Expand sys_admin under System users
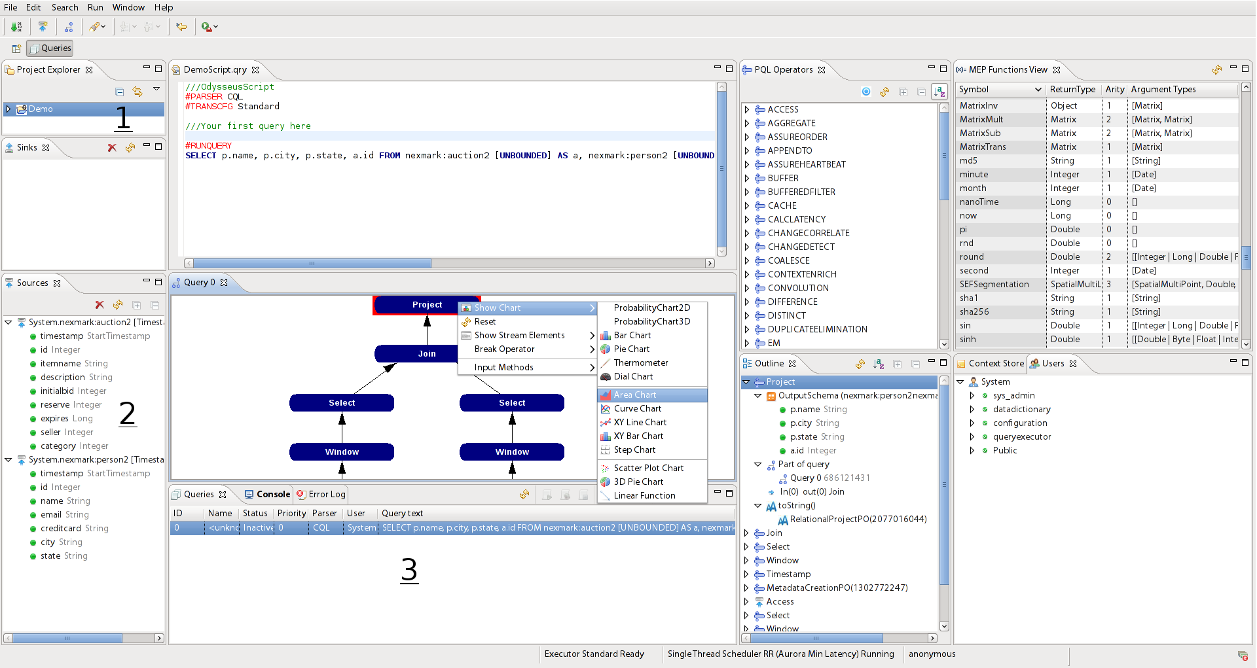This screenshot has width=1257, height=668. (972, 396)
